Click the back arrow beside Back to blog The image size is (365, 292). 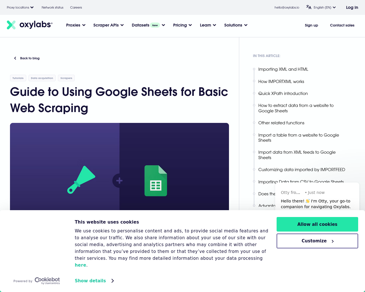15,58
